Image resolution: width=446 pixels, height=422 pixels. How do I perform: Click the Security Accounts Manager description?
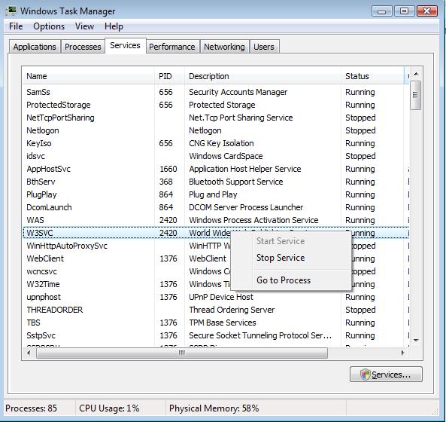click(x=238, y=92)
